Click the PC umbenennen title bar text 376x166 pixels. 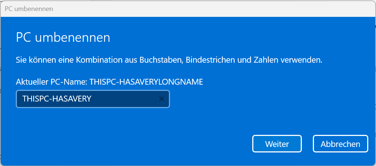[x=29, y=9]
